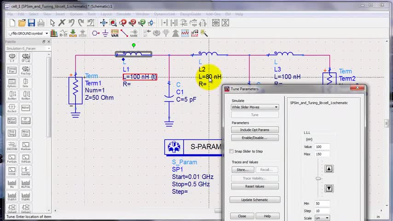This screenshot has height=221, width=393.
Task: Close the Palette panel
Action: (49, 41)
